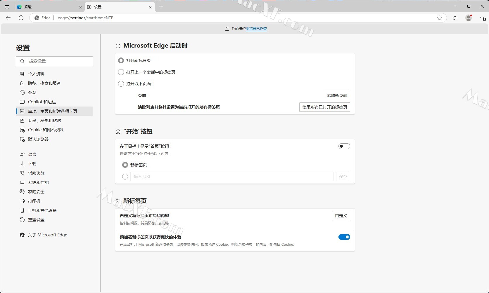489x293 pixels.
Task: Reload page with the refresh icon
Action: coord(21,18)
